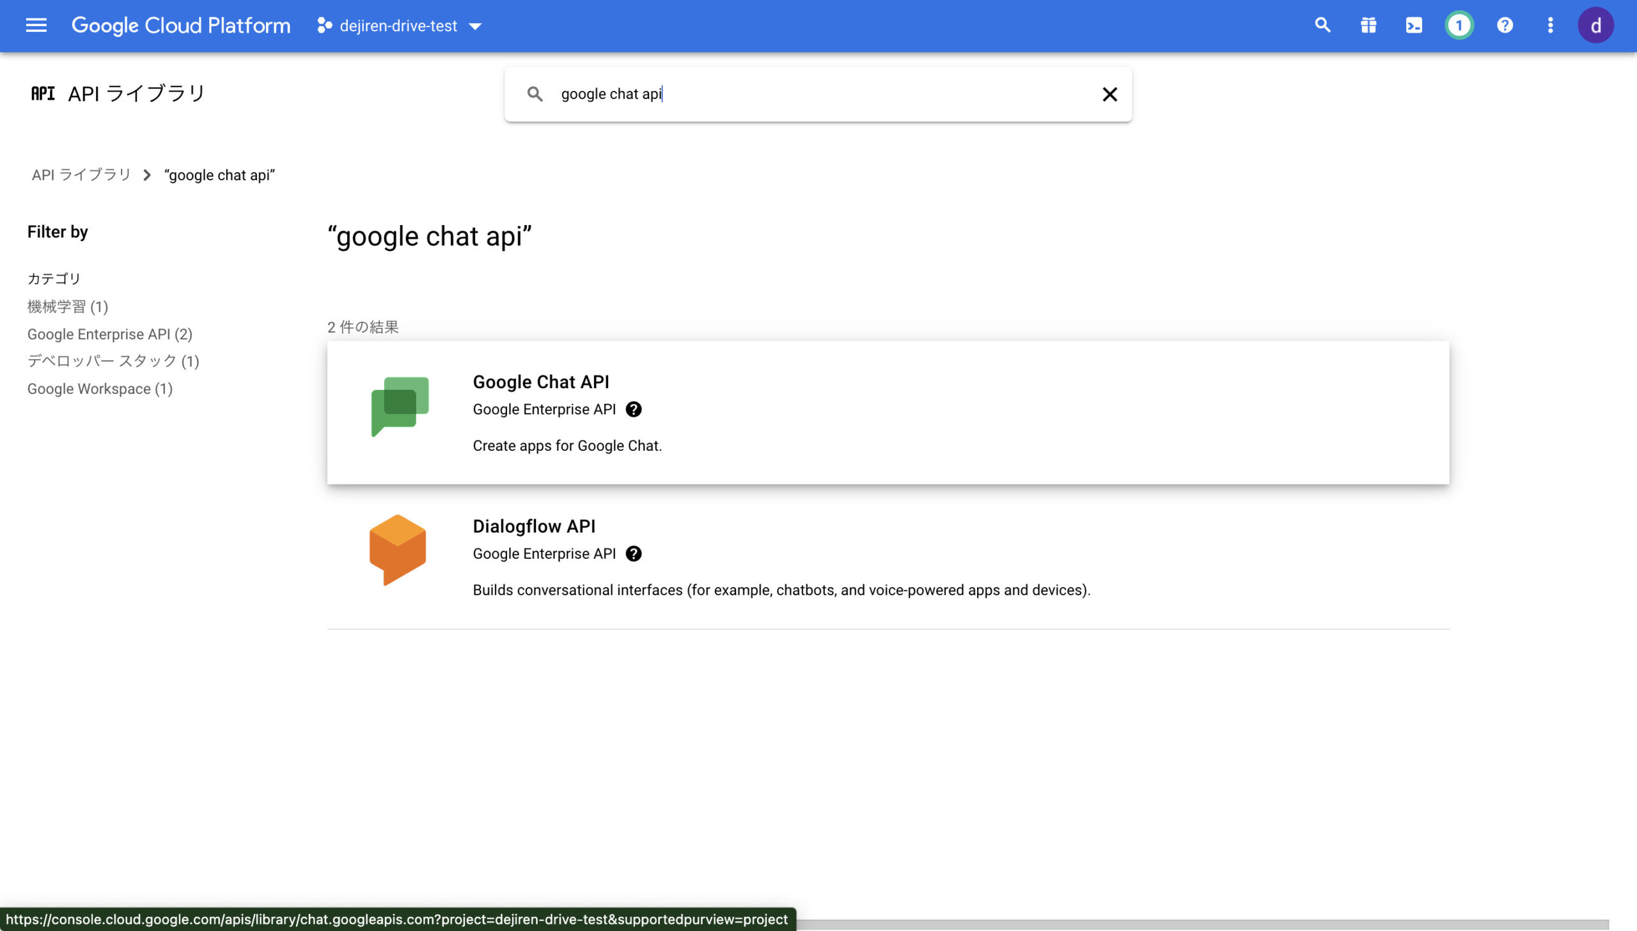Click the 'API ライブラリ' page title
Viewport: 1637px width, 931px height.
pyautogui.click(x=136, y=93)
